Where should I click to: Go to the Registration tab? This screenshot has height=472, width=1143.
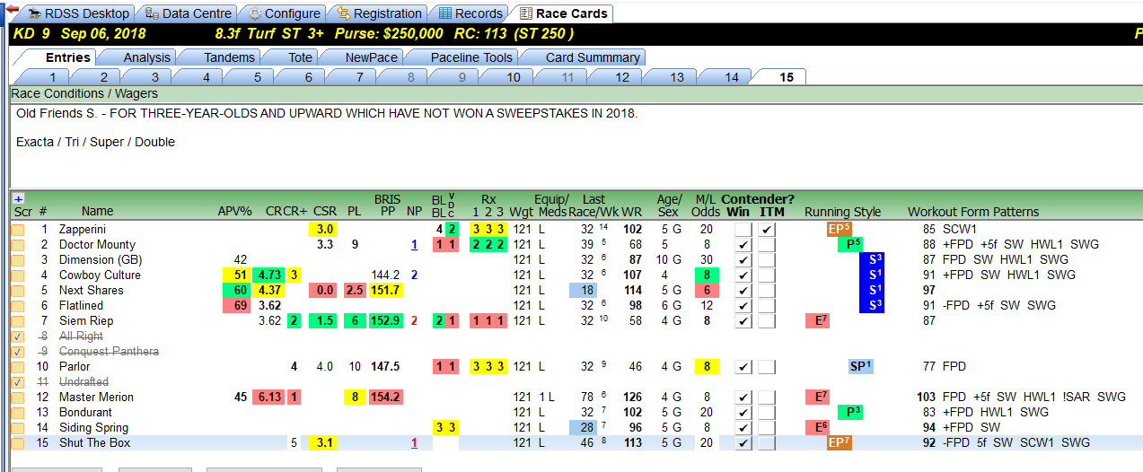pyautogui.click(x=377, y=13)
